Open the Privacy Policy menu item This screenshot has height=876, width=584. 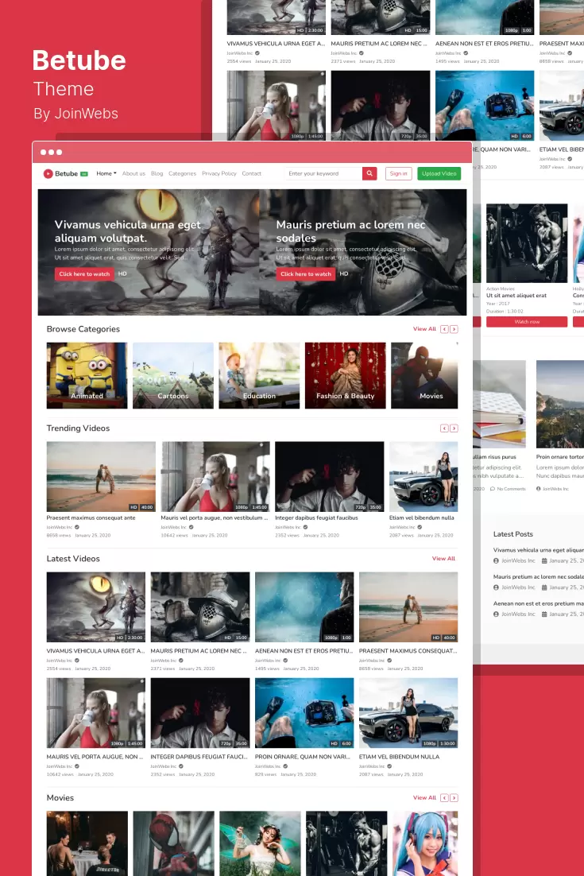pos(219,174)
